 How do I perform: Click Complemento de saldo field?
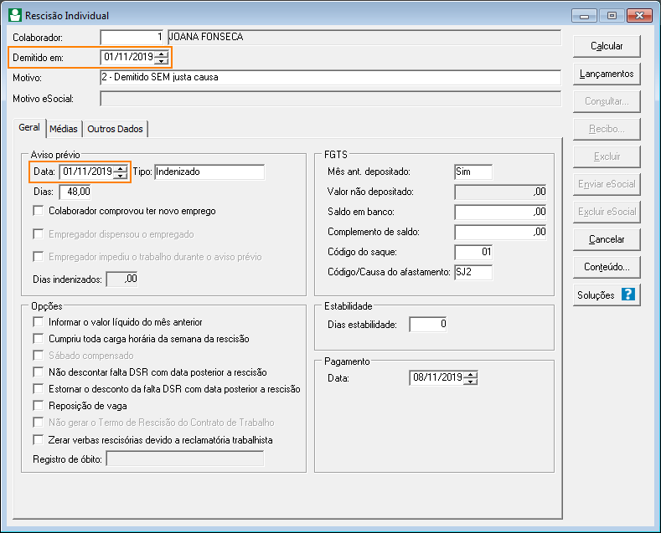500,232
